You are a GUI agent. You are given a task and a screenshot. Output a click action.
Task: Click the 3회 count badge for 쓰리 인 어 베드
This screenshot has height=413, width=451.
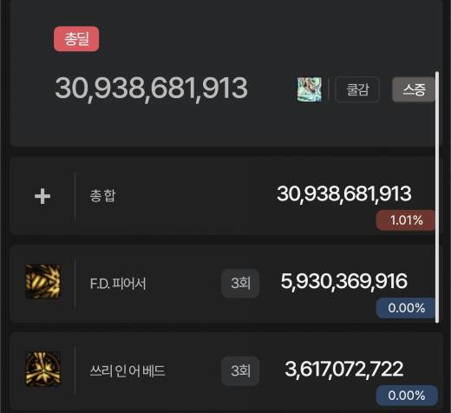pos(240,370)
